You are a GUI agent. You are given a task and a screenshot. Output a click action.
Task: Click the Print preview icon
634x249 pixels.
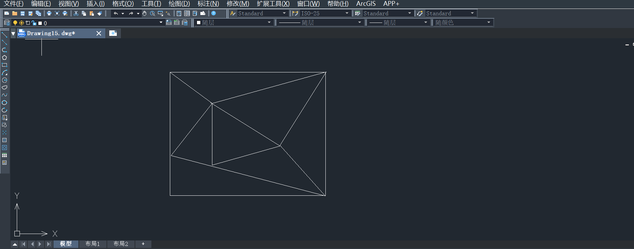(x=57, y=13)
